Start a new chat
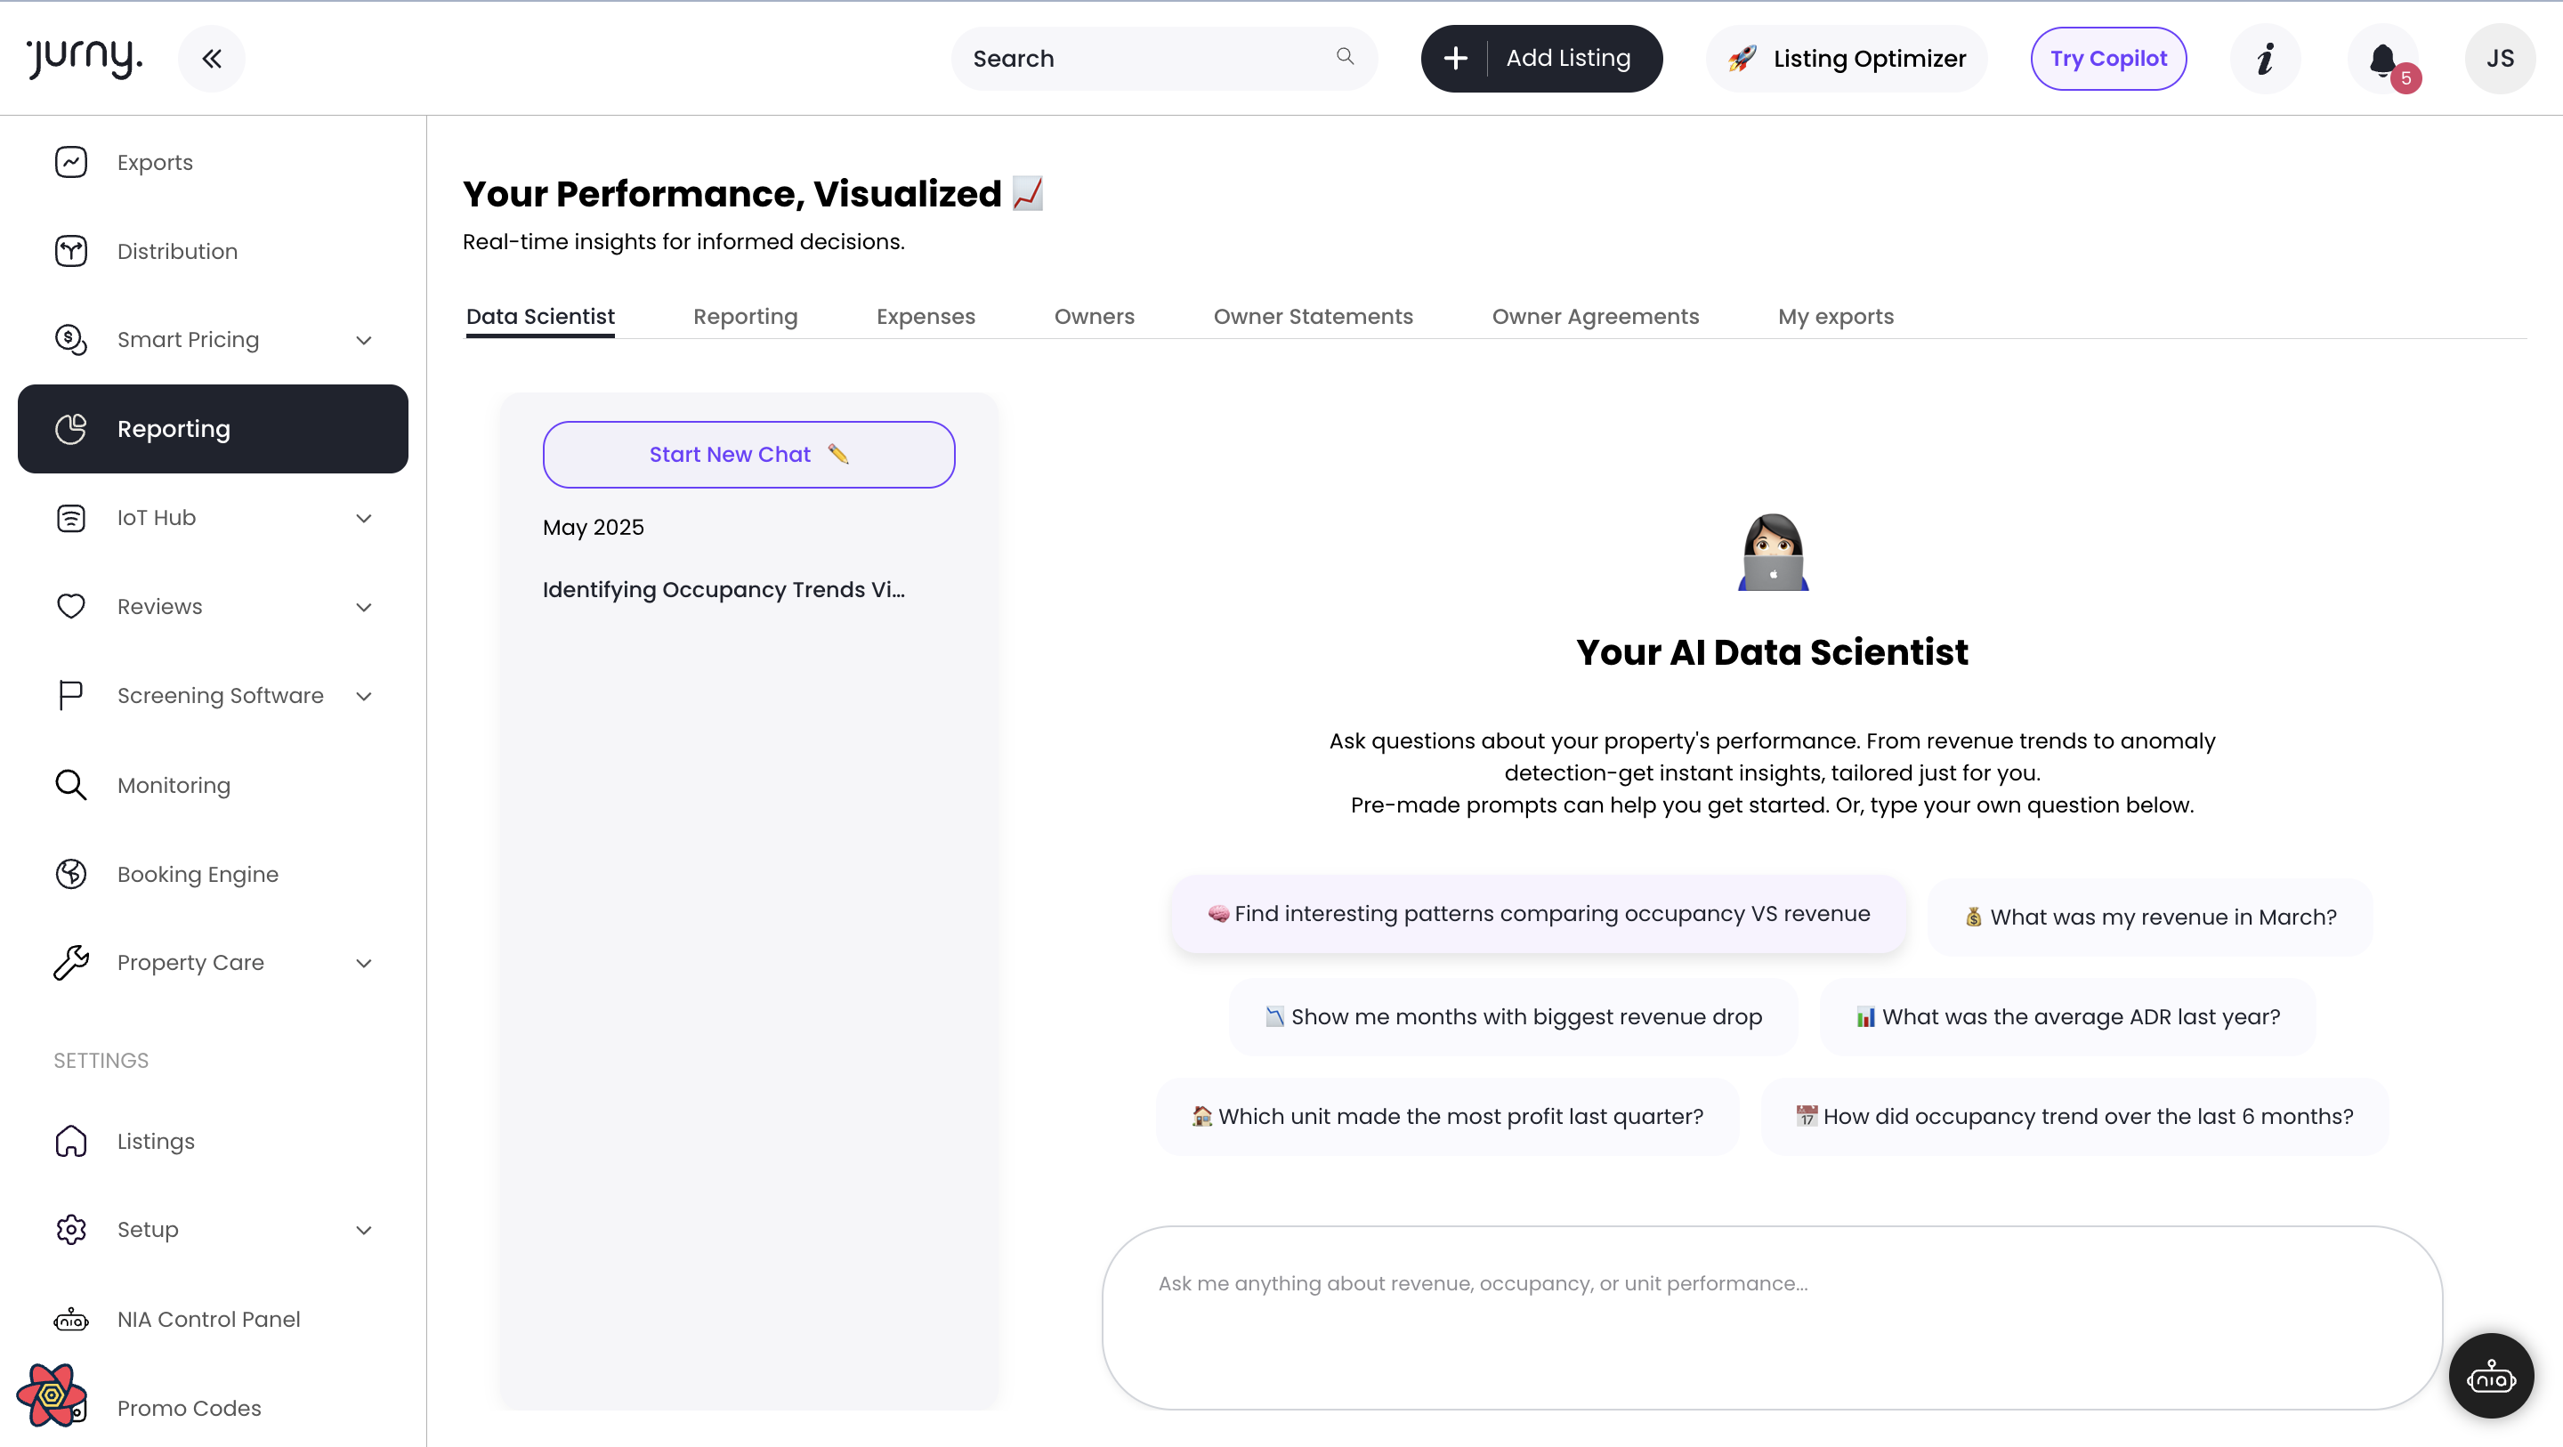Screen dimensions: 2563x1447 [748, 454]
